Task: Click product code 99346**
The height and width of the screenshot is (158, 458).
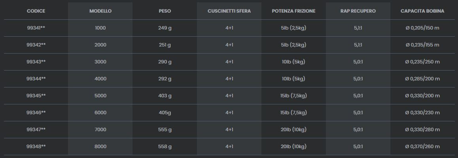Action: [x=36, y=113]
